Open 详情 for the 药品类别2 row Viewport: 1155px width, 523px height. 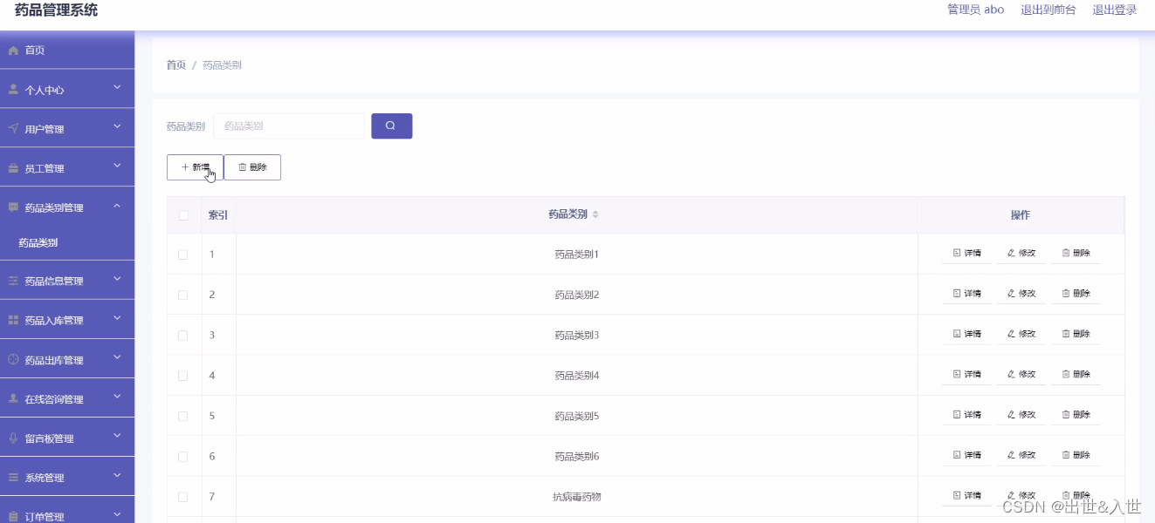(966, 294)
